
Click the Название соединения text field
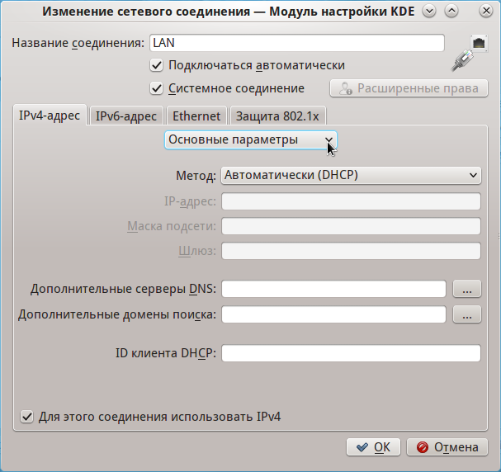(296, 43)
